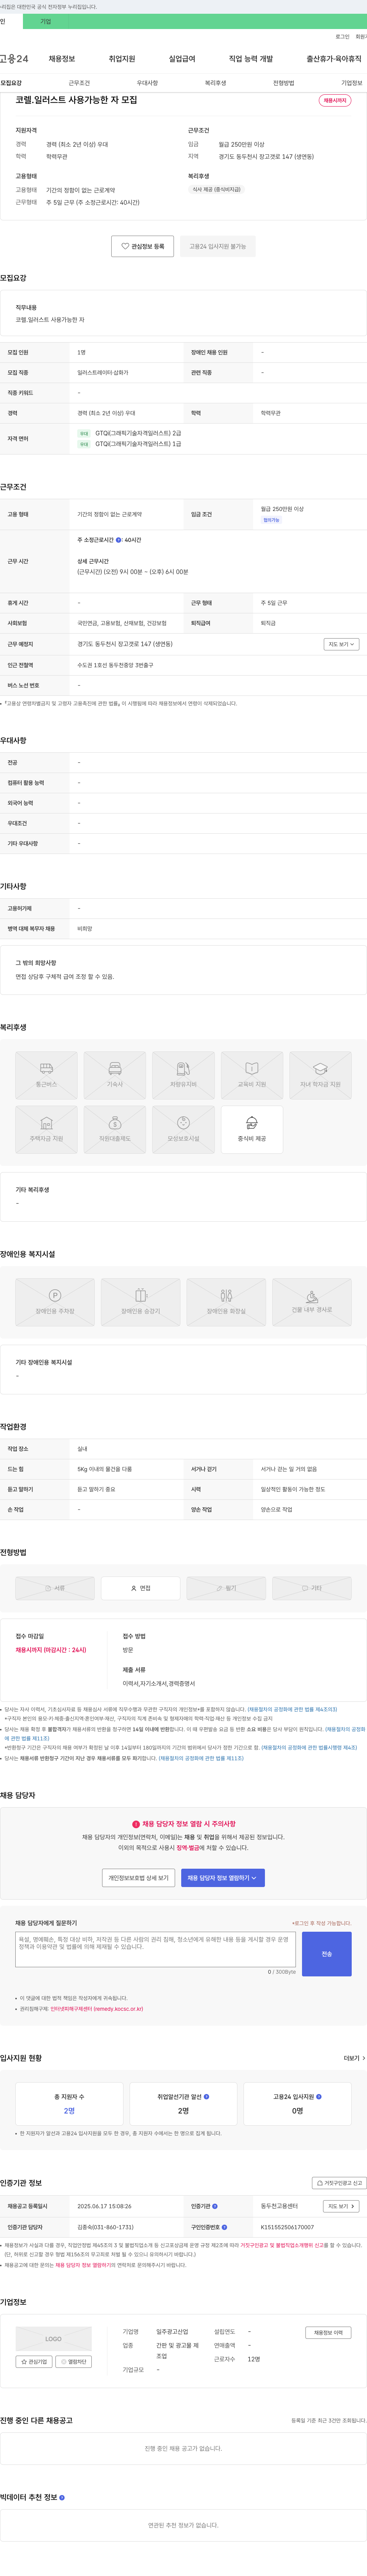Click the 로그인 link at top
The width and height of the screenshot is (367, 2576).
(x=342, y=37)
